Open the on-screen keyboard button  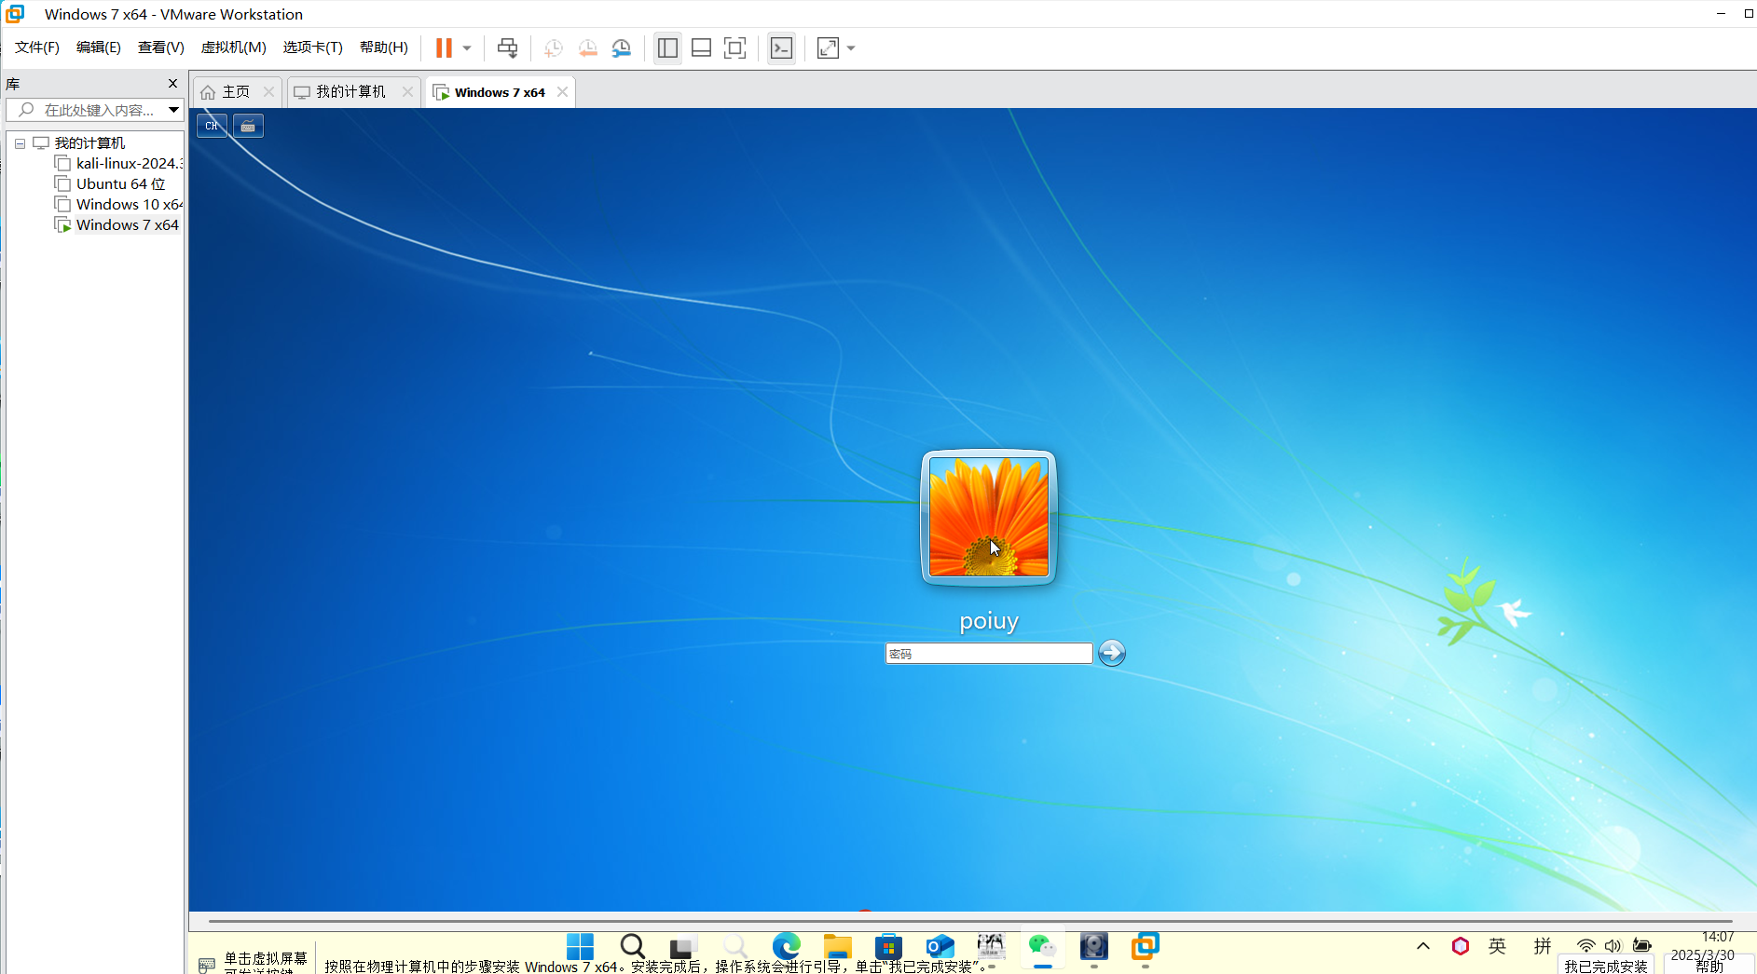[248, 126]
